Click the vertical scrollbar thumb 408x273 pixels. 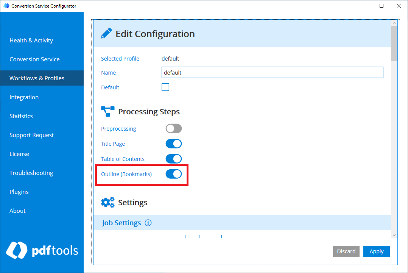(x=394, y=44)
